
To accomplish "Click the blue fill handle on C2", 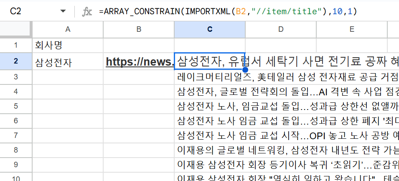I will 245,70.
